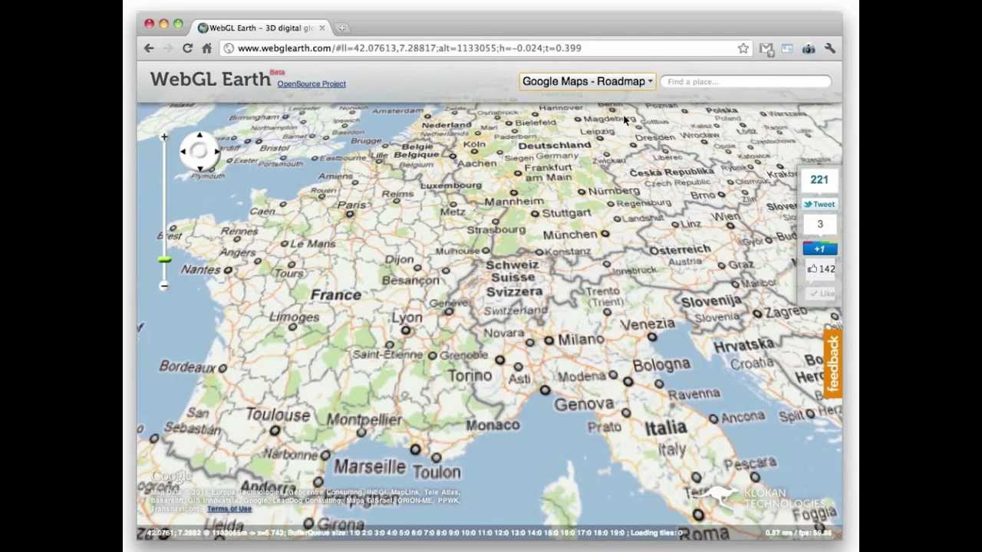Open the browser home page icon

206,48
